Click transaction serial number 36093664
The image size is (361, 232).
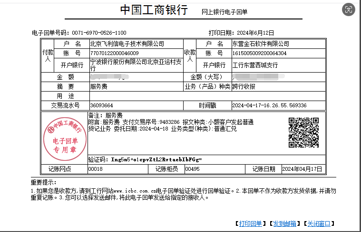[x=101, y=105]
